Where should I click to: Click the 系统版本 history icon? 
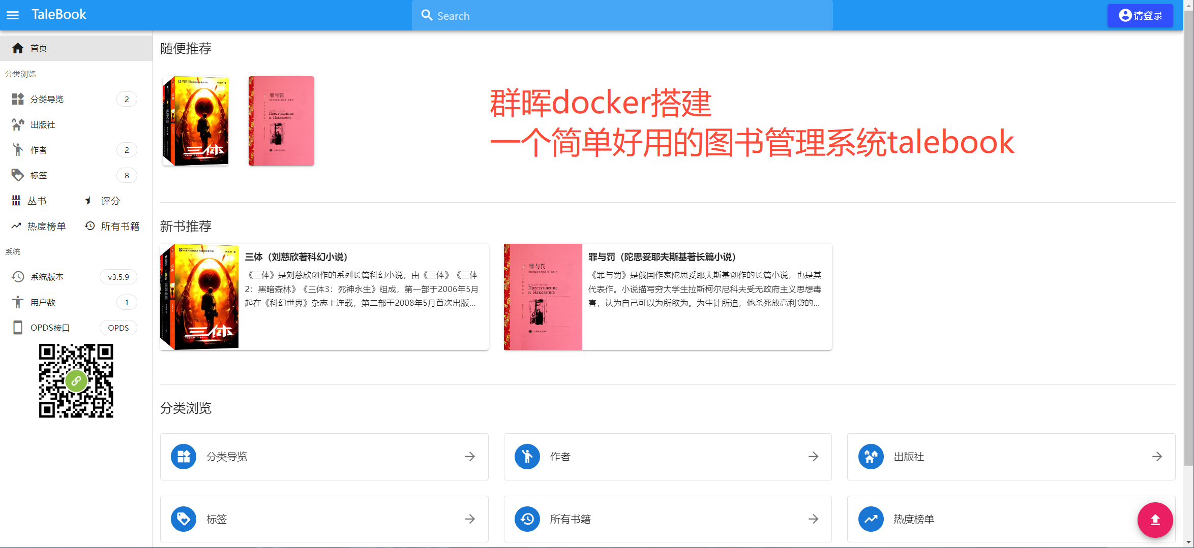tap(18, 277)
